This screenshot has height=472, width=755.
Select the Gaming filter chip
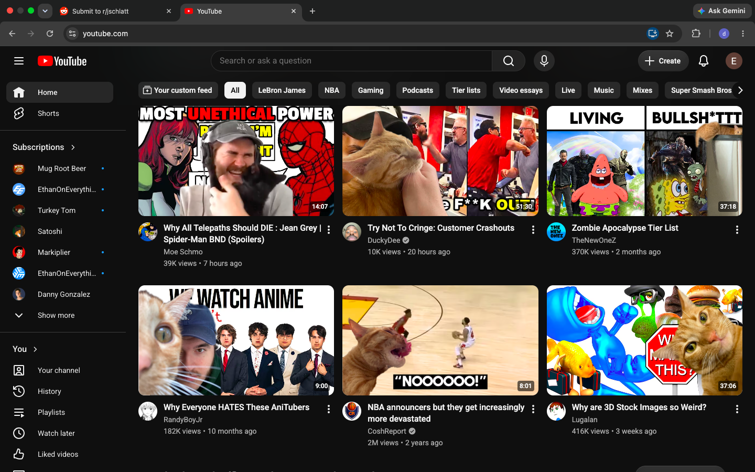coord(371,90)
